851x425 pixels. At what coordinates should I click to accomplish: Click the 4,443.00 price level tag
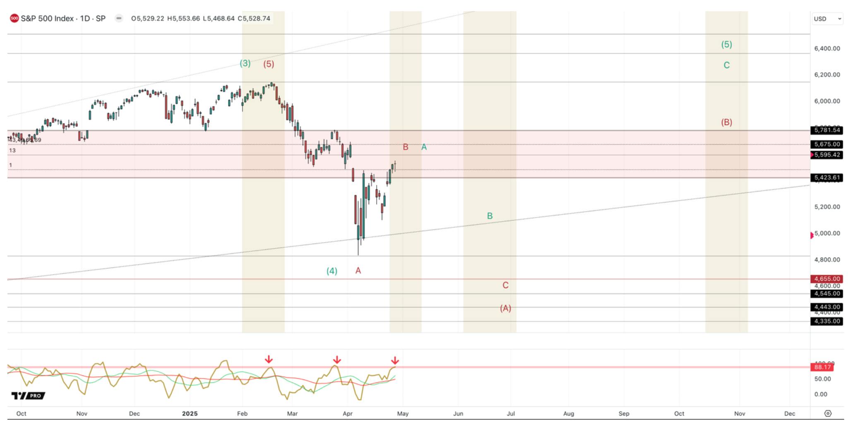click(x=827, y=307)
